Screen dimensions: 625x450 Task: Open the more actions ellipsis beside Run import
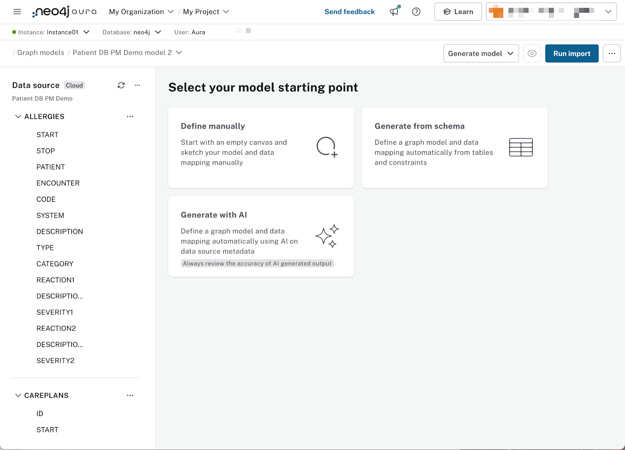click(612, 53)
